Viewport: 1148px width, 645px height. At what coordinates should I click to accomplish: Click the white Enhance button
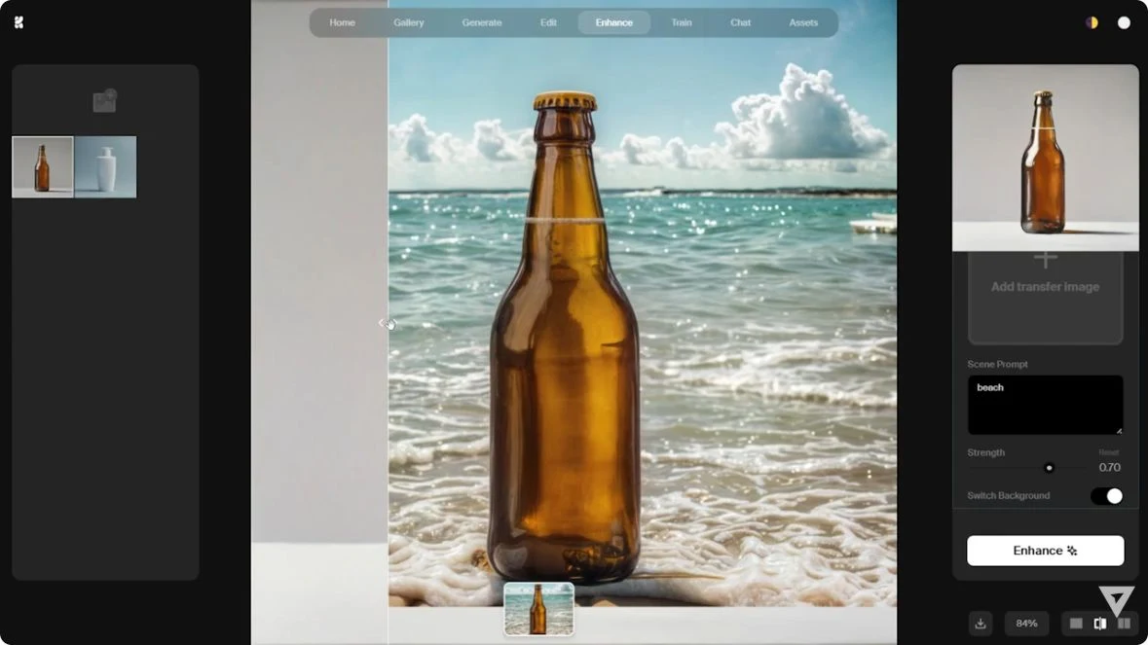(x=1045, y=551)
